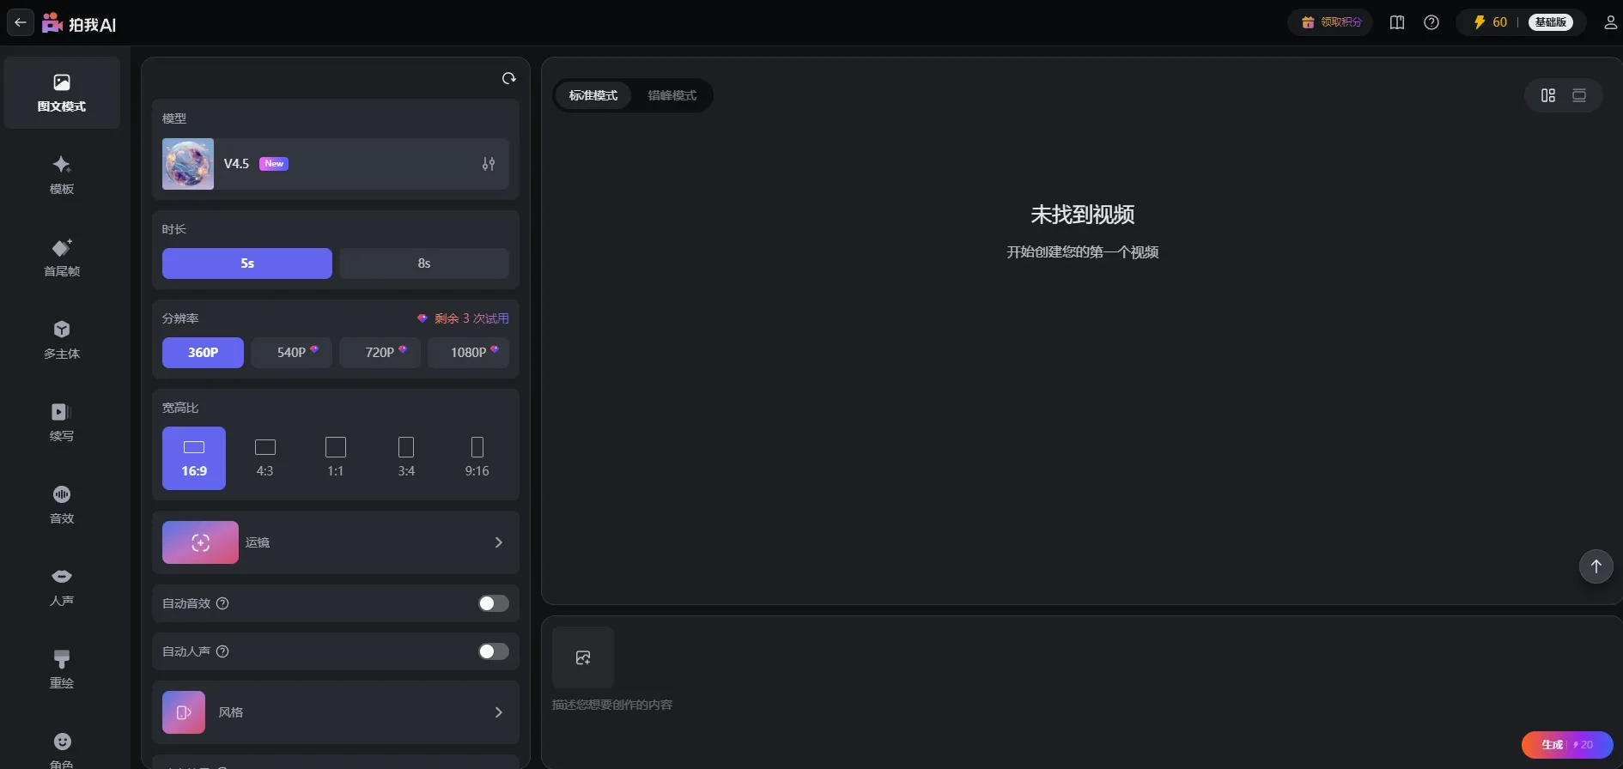Screen dimensions: 1623x769
Task: Open the V4.5 model selector
Action: (x=336, y=164)
